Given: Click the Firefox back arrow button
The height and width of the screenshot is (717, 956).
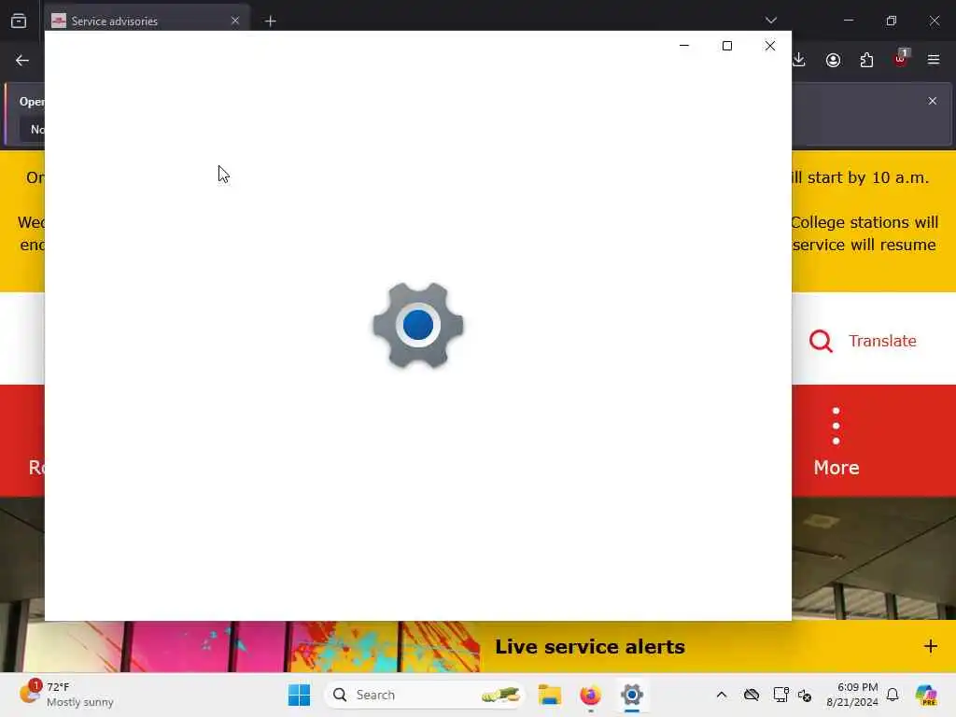Looking at the screenshot, I should [22, 61].
